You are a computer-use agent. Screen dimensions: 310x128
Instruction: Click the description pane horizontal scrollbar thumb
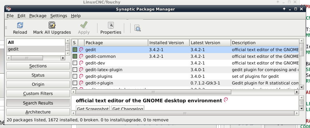point(185,113)
